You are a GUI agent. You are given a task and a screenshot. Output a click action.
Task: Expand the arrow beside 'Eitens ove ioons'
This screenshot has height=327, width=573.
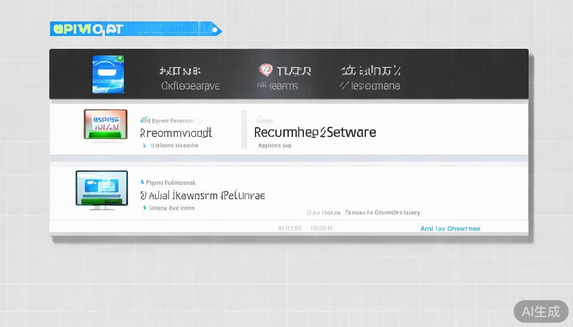coord(145,208)
